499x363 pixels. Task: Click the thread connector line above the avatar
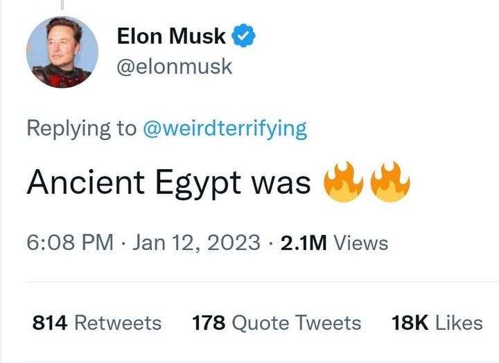click(x=62, y=5)
